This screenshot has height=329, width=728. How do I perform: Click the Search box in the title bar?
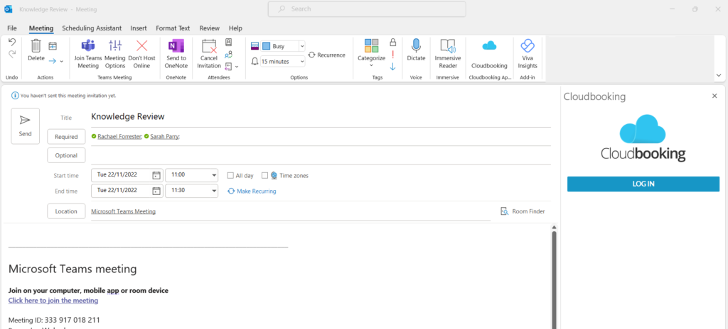coord(367,9)
